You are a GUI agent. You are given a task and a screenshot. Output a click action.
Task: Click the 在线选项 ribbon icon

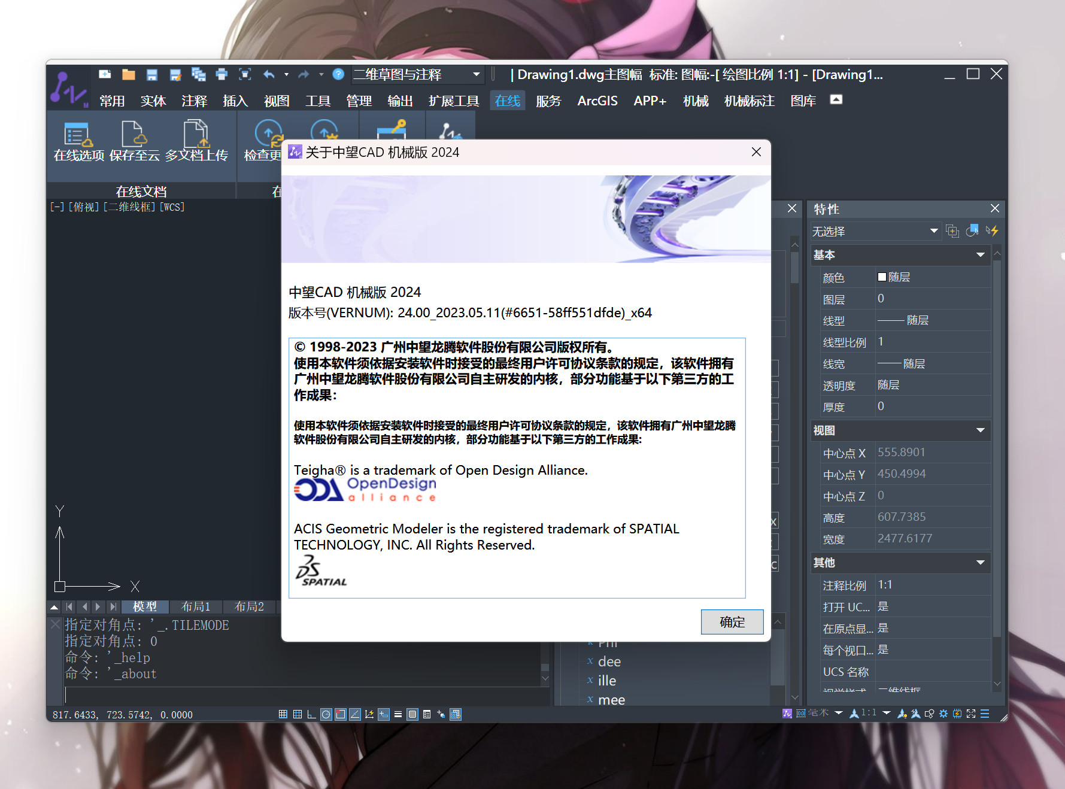pyautogui.click(x=78, y=141)
